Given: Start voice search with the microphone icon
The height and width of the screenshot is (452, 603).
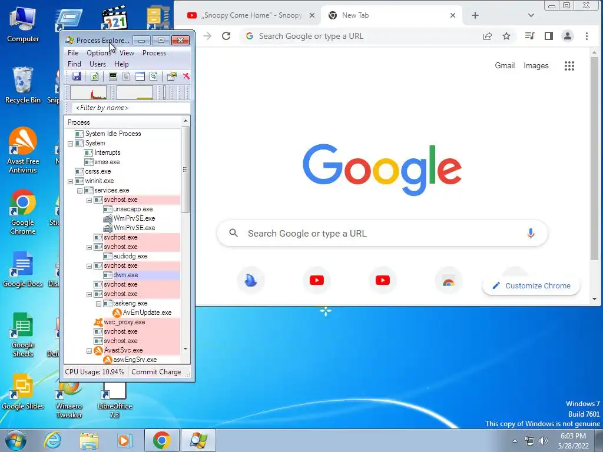Looking at the screenshot, I should (x=531, y=233).
